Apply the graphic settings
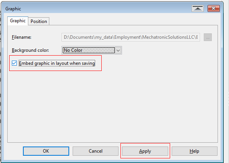The height and width of the screenshot is (163, 229). click(x=145, y=151)
